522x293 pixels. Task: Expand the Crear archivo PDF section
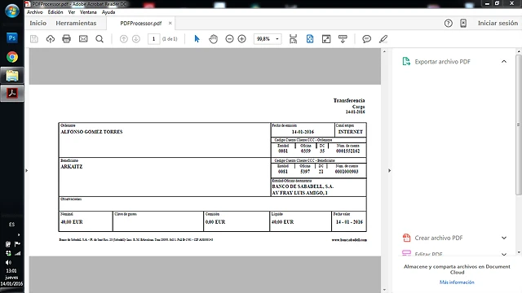(504, 238)
